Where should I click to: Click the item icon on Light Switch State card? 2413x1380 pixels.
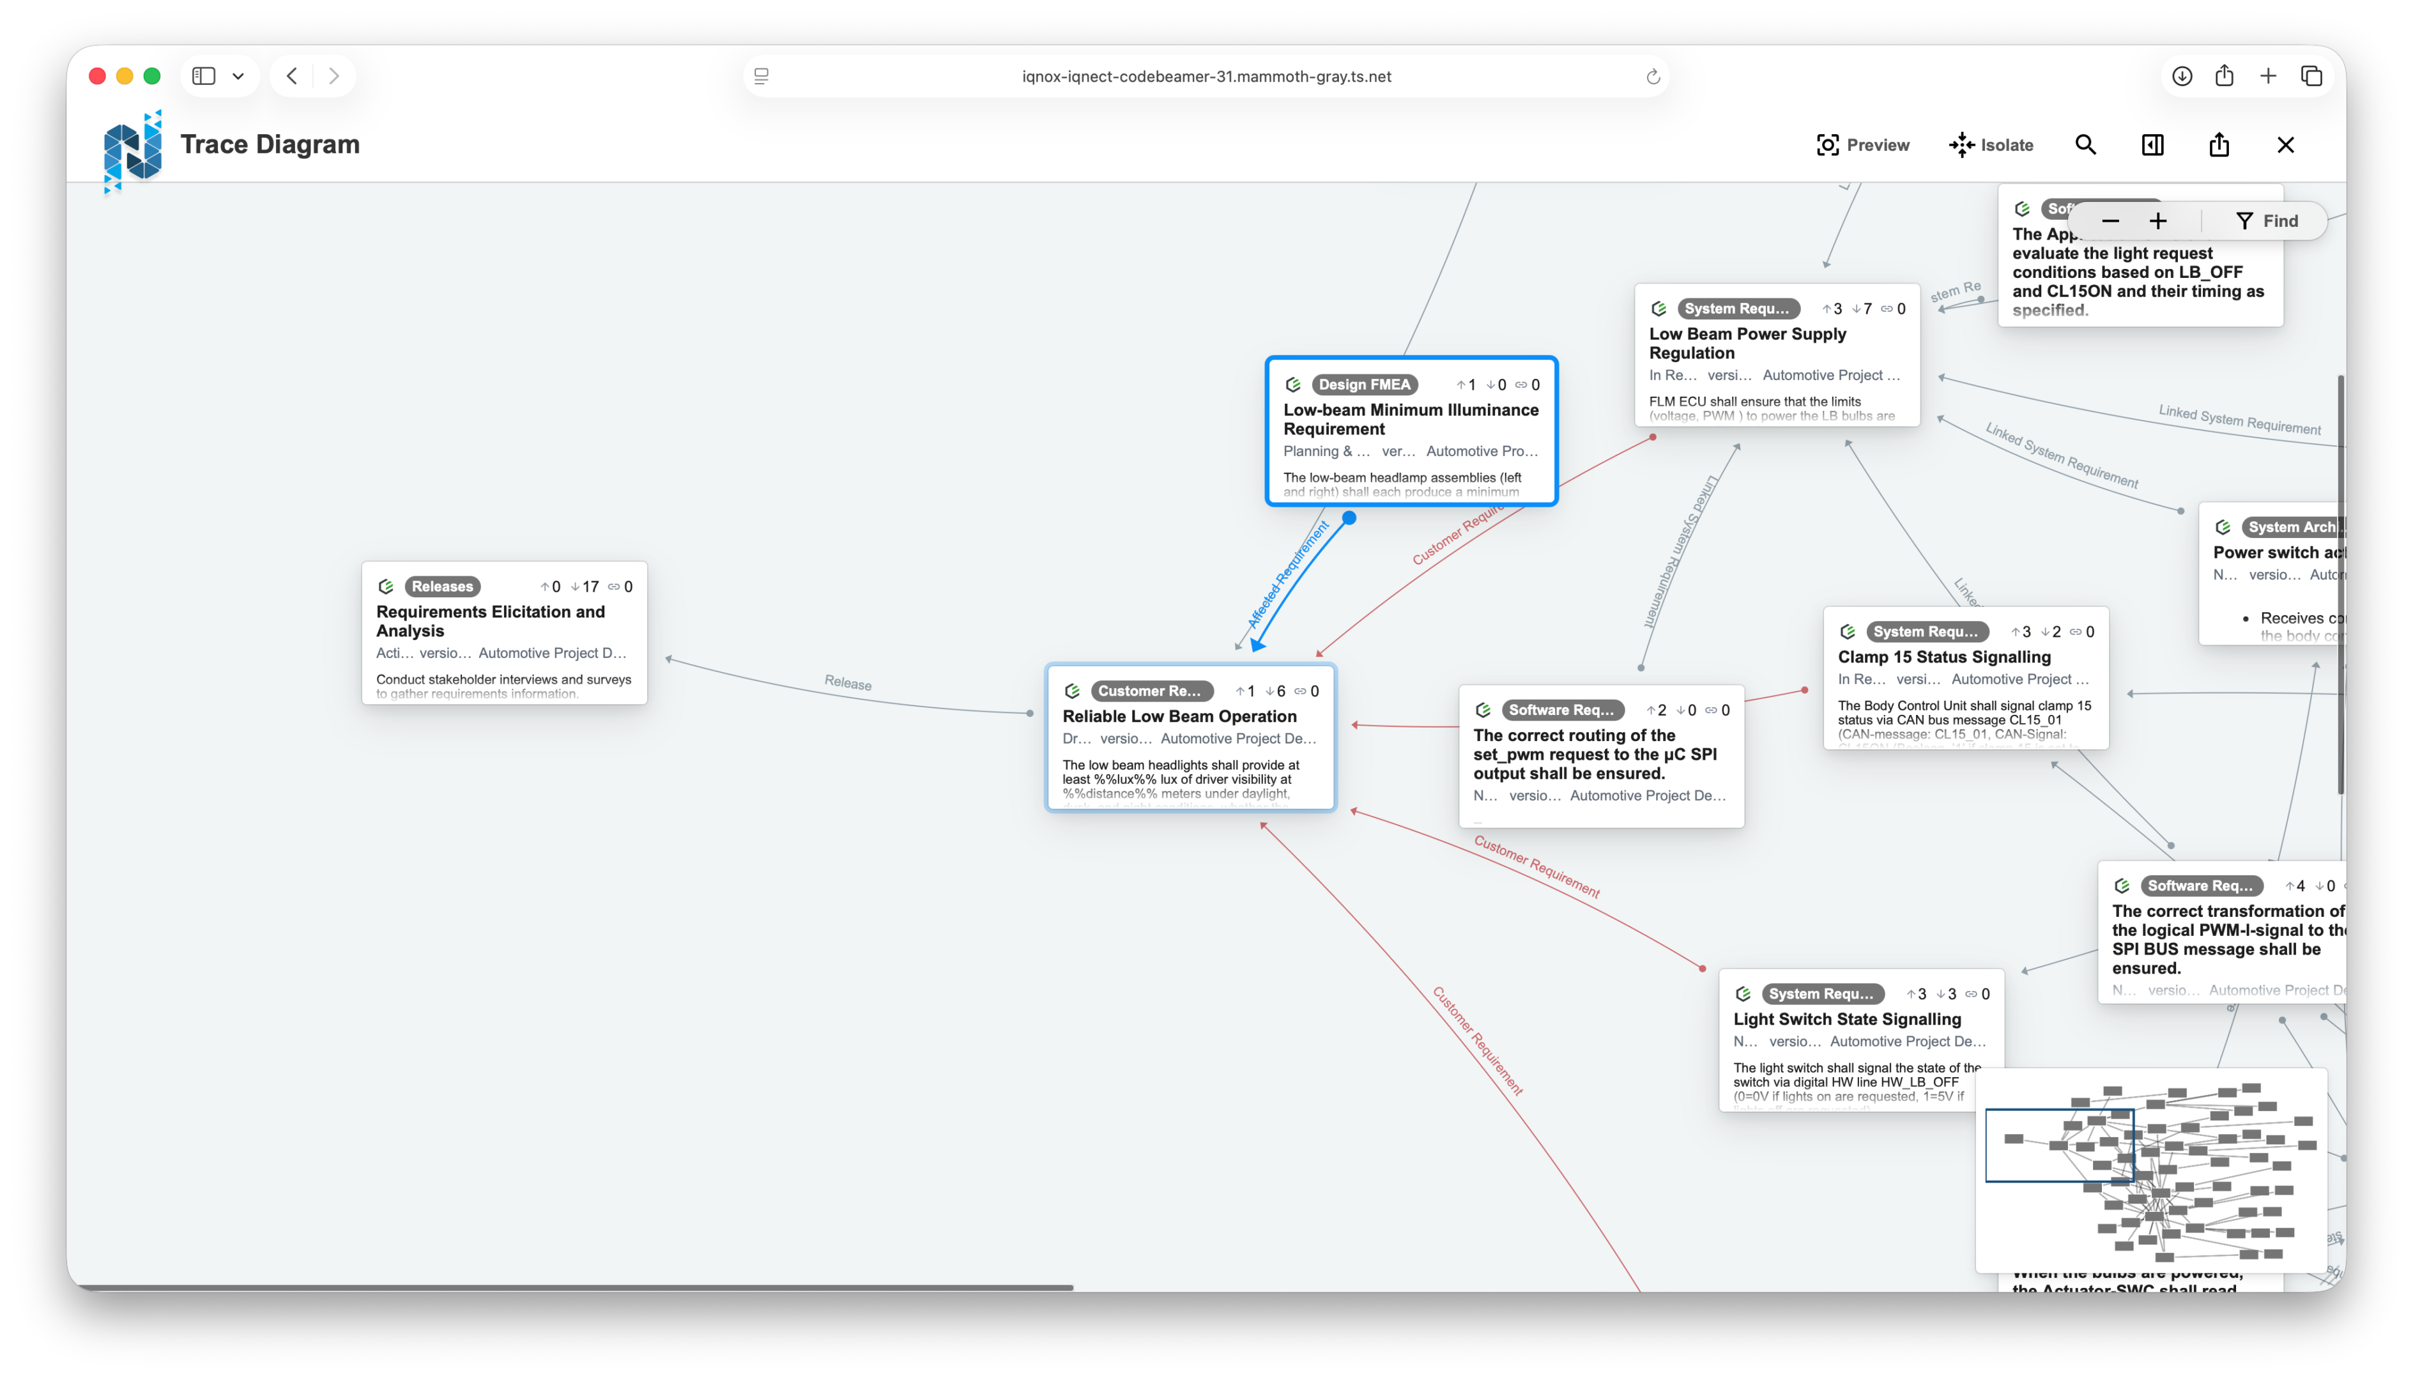tap(1743, 994)
